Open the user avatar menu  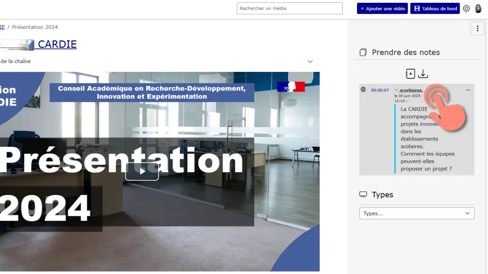pyautogui.click(x=478, y=8)
